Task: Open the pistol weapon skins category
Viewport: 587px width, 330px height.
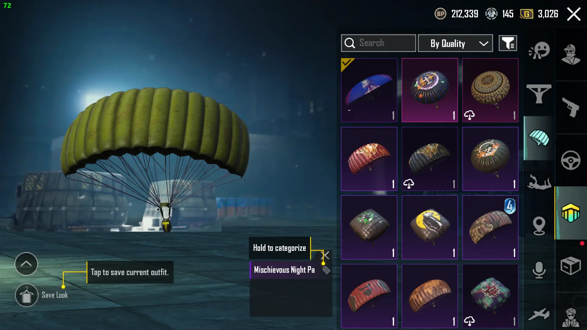Action: (570, 107)
